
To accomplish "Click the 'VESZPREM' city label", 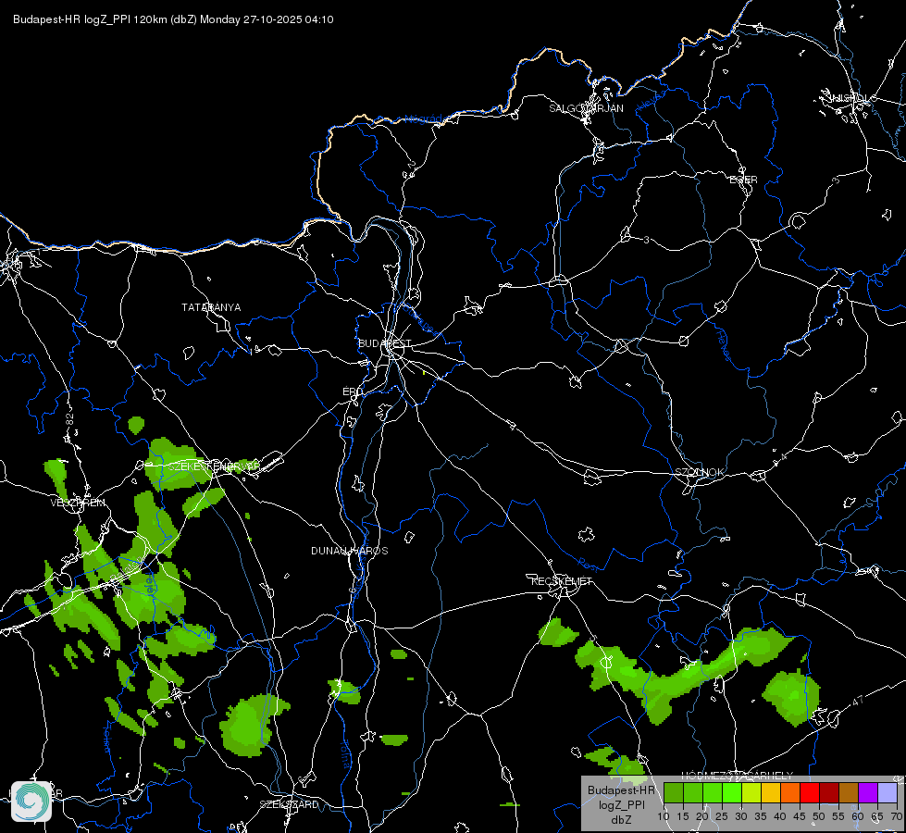I will tap(78, 503).
